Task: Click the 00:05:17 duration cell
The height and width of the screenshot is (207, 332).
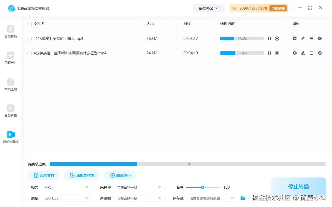Action: (191, 39)
